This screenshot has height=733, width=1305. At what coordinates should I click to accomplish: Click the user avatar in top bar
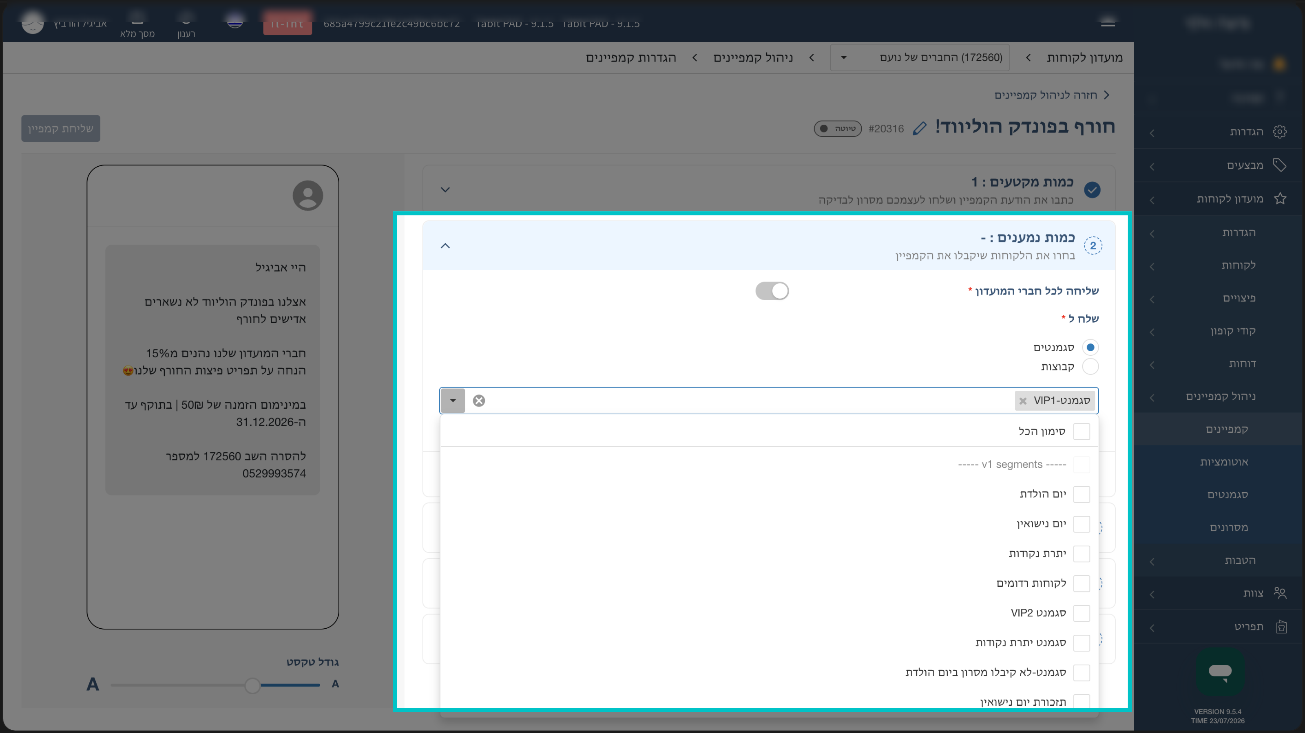click(x=33, y=22)
